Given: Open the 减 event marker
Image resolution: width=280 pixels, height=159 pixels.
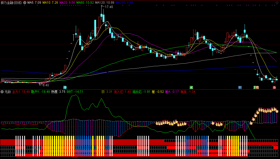Looking at the screenshot, I should 191,87.
